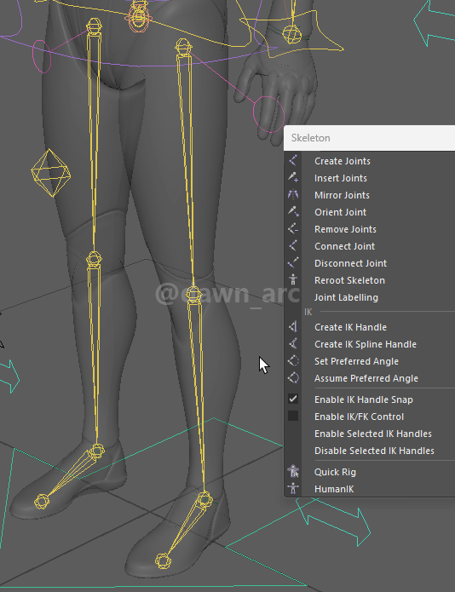Click the Connect Joint icon
This screenshot has width=455, height=592.
pyautogui.click(x=293, y=246)
